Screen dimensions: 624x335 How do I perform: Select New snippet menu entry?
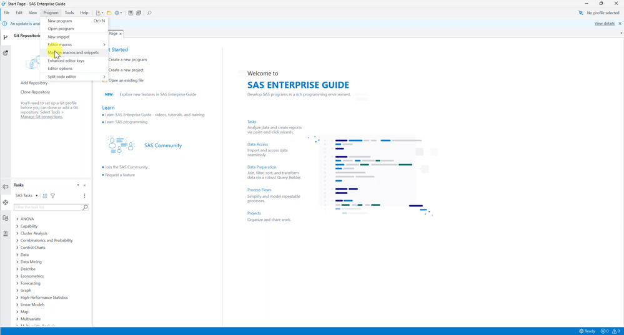point(74,37)
